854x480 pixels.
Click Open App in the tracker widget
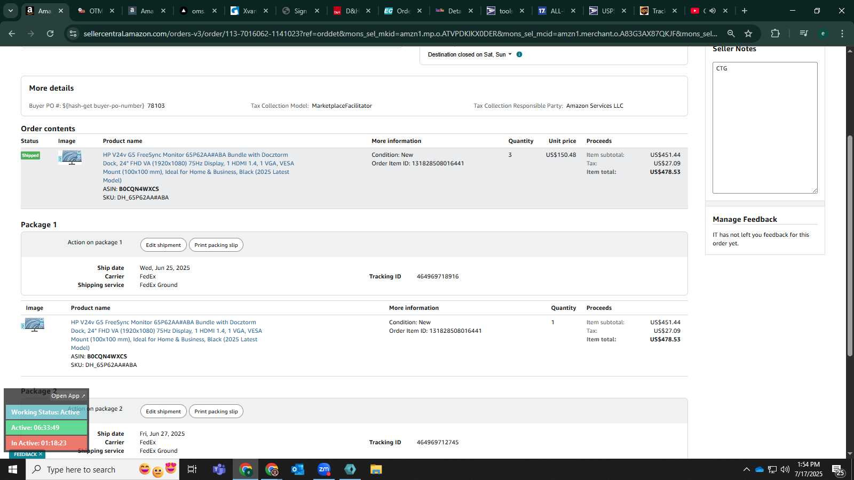click(x=68, y=396)
